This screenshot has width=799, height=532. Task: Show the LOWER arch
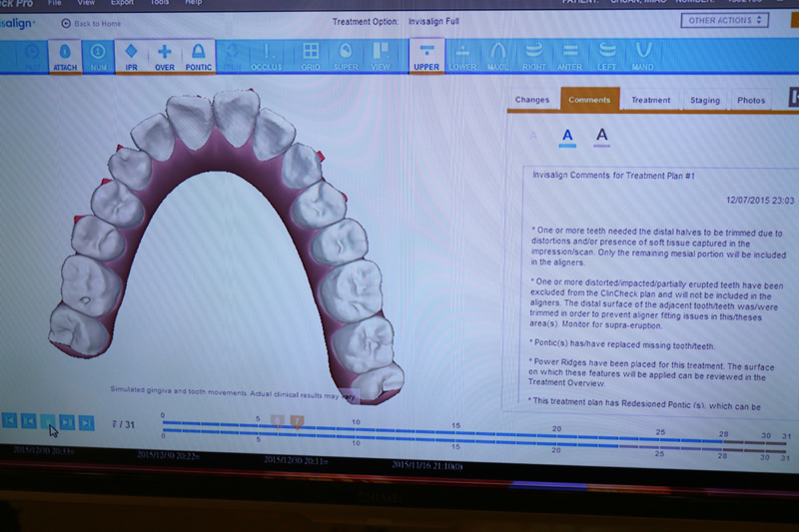pyautogui.click(x=462, y=57)
